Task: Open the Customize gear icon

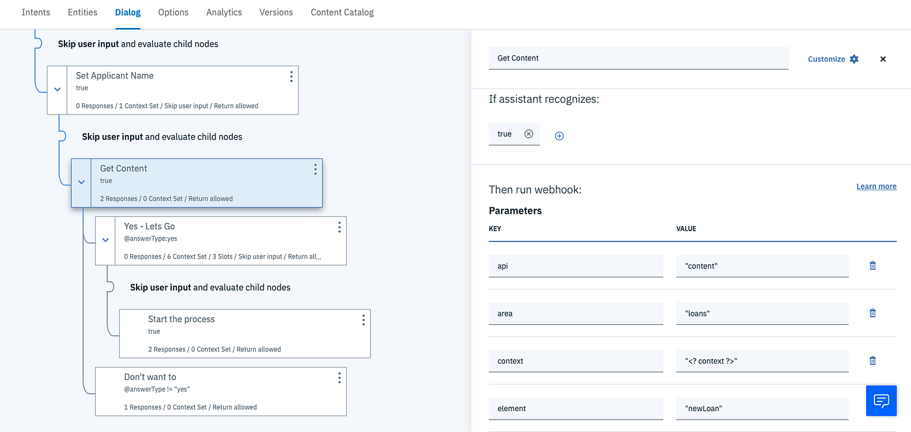Action: [x=854, y=58]
